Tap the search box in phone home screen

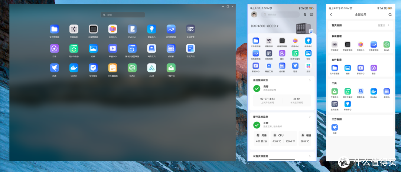[280, 14]
